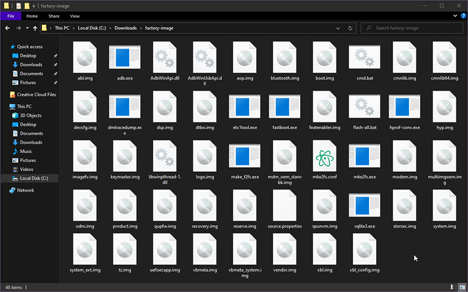Toggle pin next to Desktop quick access
Viewport: 468px width, 292px height.
click(55, 56)
